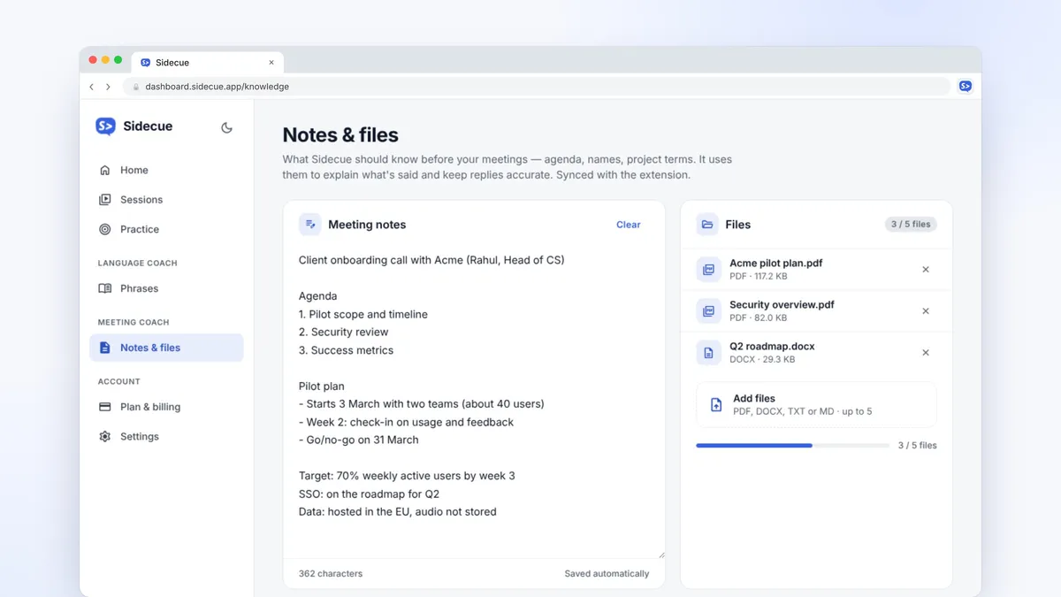Image resolution: width=1061 pixels, height=597 pixels.
Task: Open Plan & billing
Action: point(166,407)
